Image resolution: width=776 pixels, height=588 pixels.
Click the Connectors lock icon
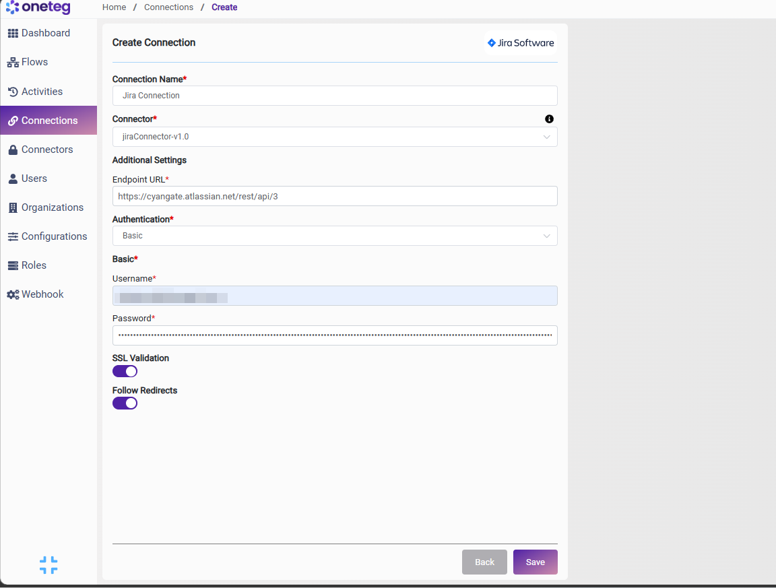[13, 150]
